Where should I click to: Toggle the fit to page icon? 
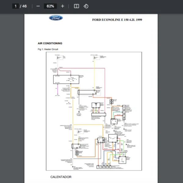tap(77, 6)
